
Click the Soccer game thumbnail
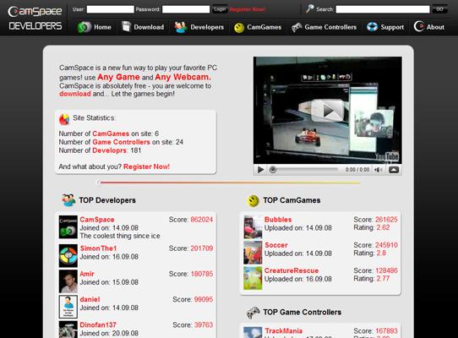pos(253,253)
